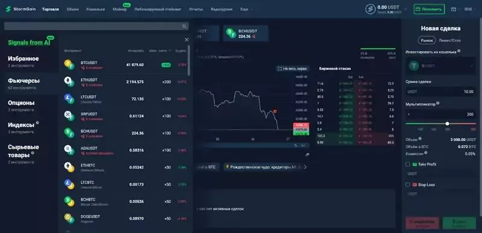Image resolution: width=482 pixels, height=233 pixels.
Task: Click the search magnifier icon
Action: pyautogui.click(x=184, y=26)
